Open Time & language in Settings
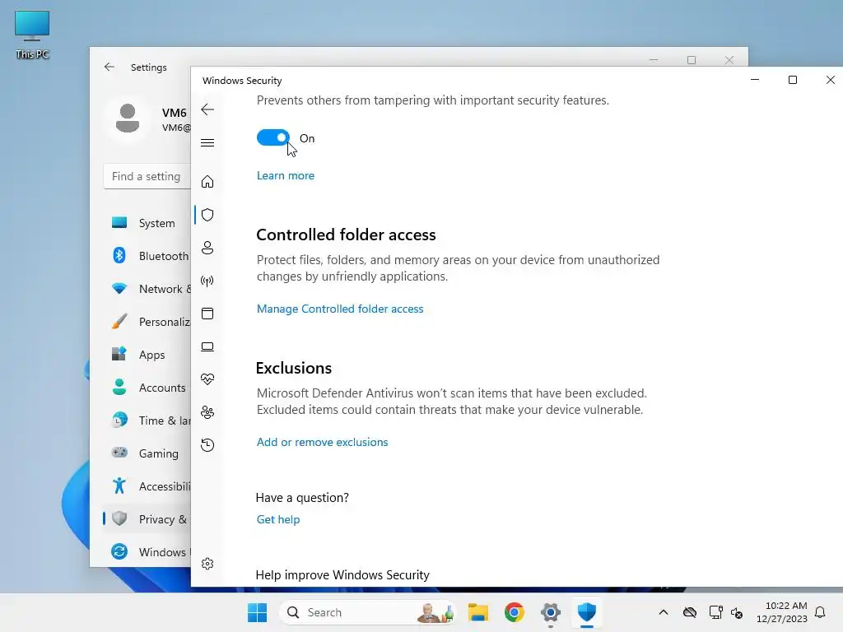Screen dimensions: 843x632 pyautogui.click(x=147, y=421)
